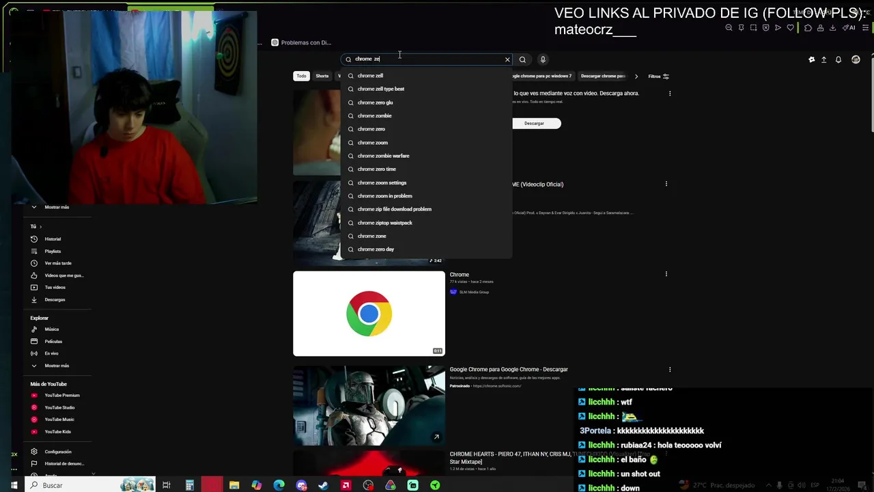Start voice search with microphone icon
Image resolution: width=874 pixels, height=492 pixels.
543,59
